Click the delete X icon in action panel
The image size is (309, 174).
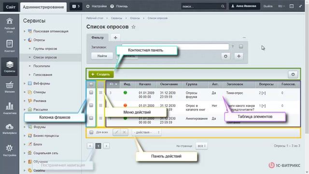[124, 132]
